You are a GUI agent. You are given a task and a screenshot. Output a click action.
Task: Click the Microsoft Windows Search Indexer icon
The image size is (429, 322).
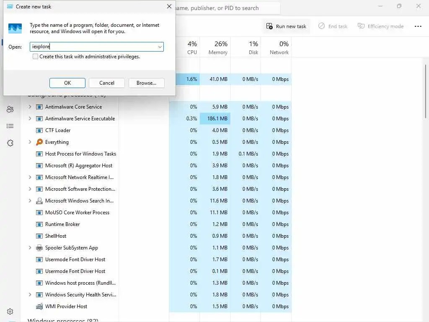click(x=39, y=201)
